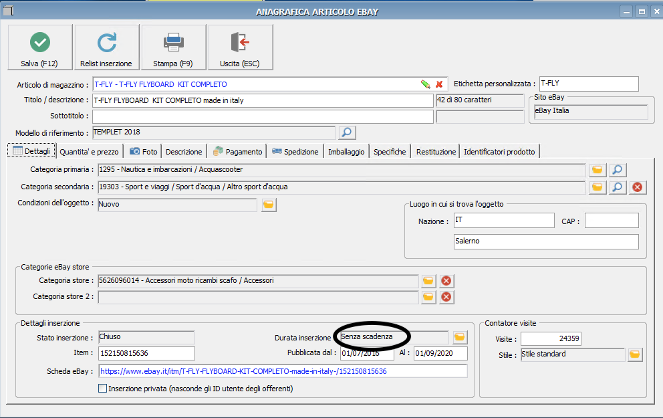Search Categoria primaria with magnifier icon
Image resolution: width=663 pixels, height=418 pixels.
(618, 170)
